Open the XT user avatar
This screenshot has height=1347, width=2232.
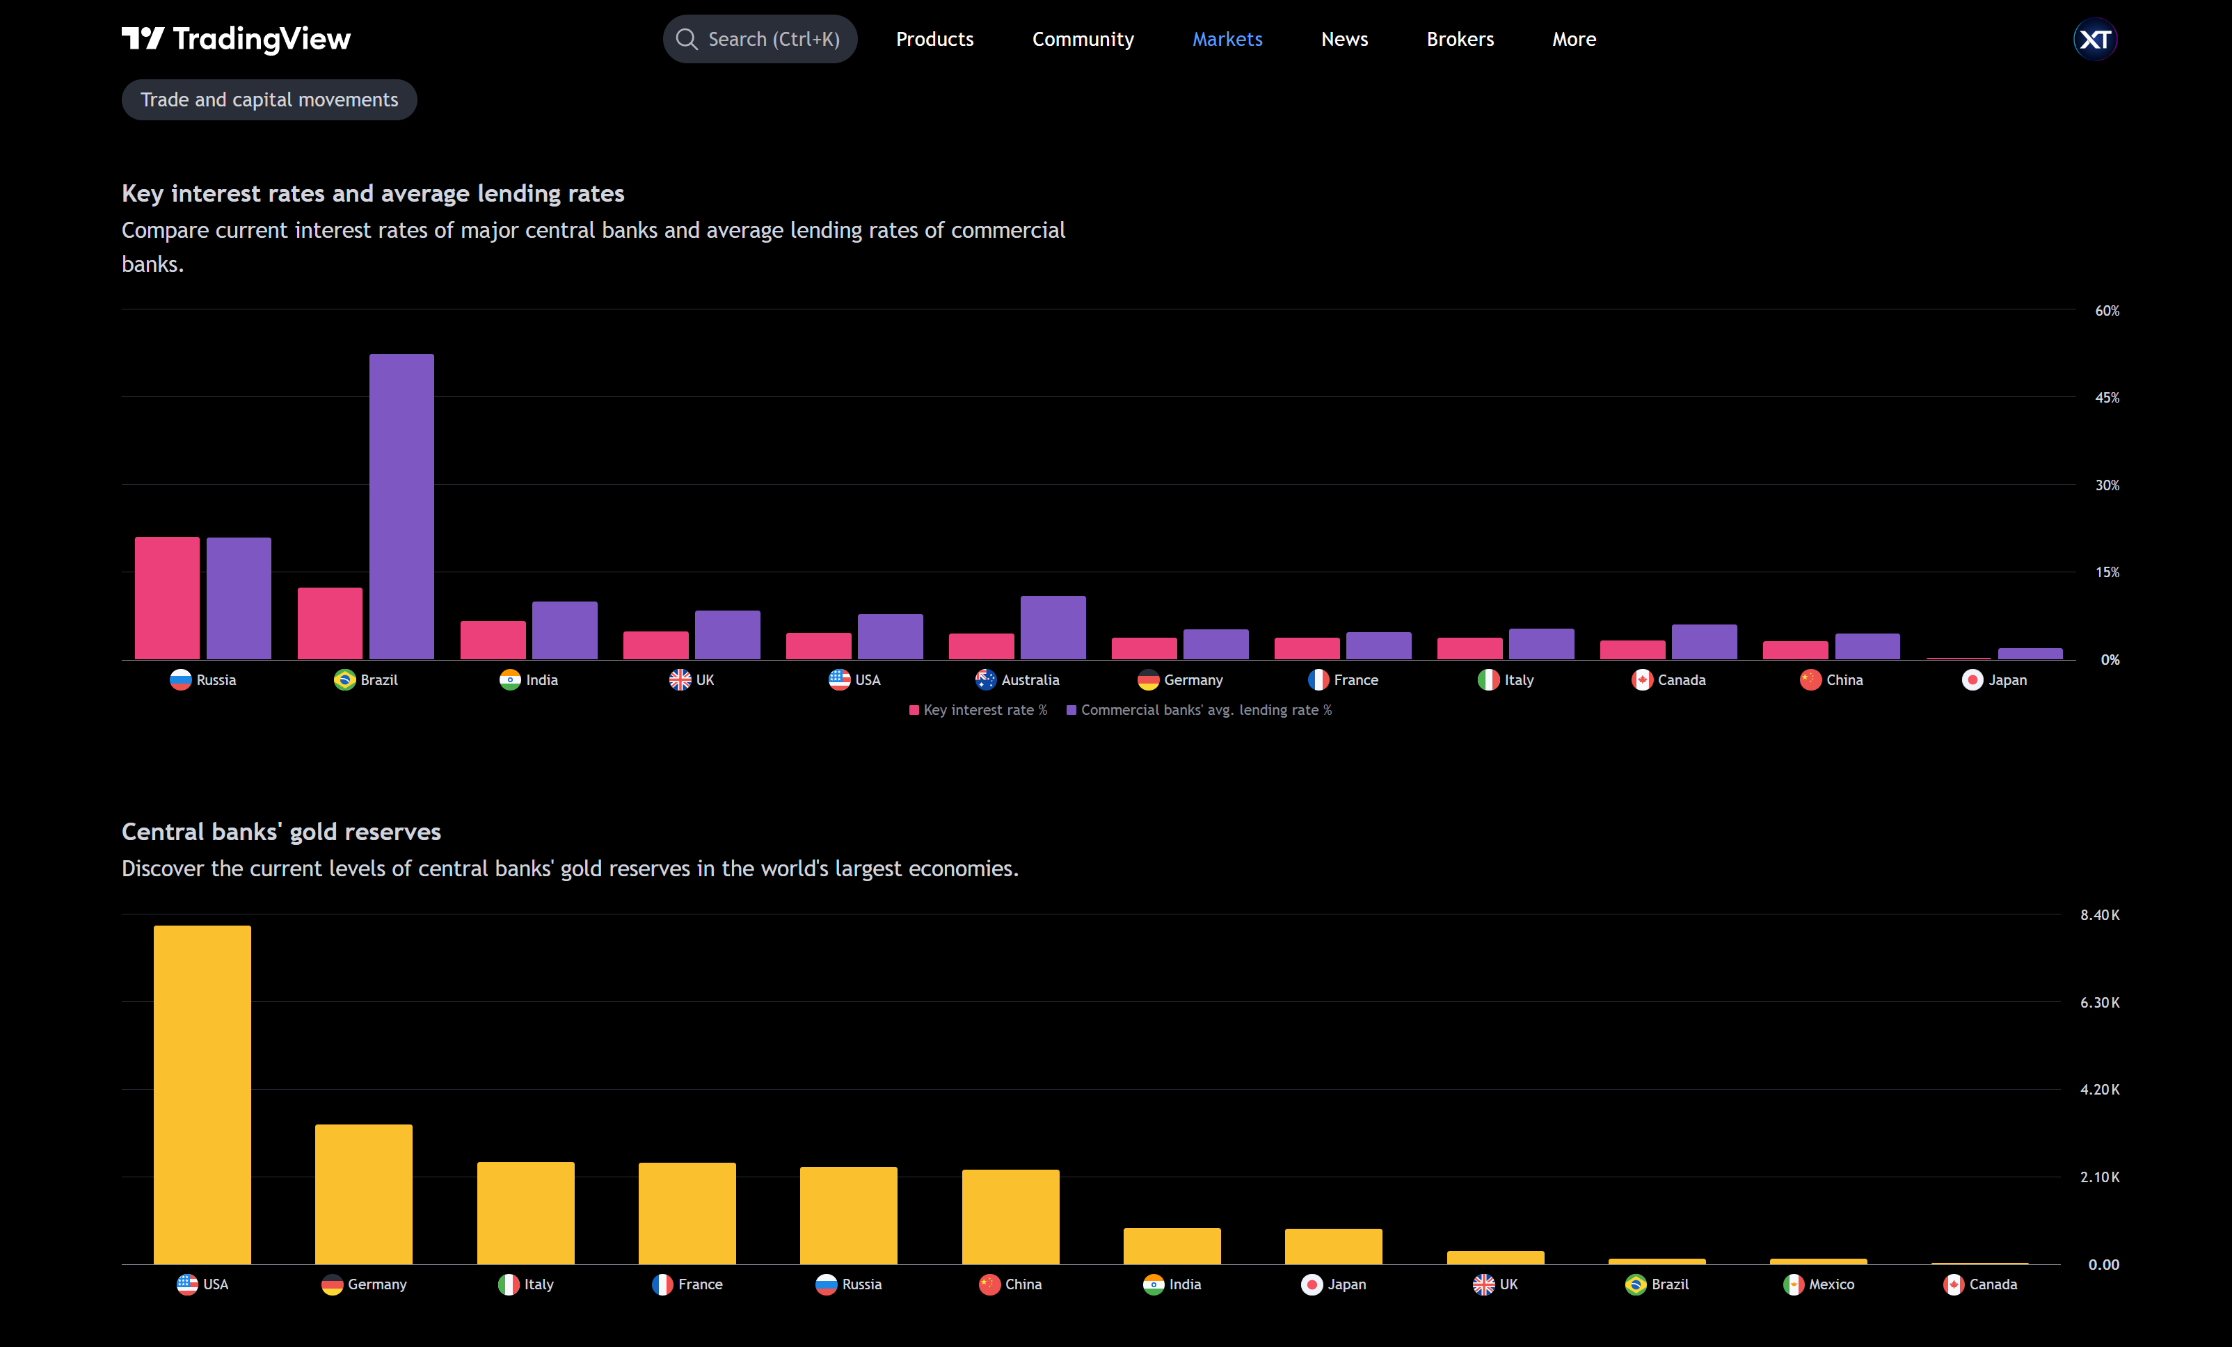[2094, 39]
